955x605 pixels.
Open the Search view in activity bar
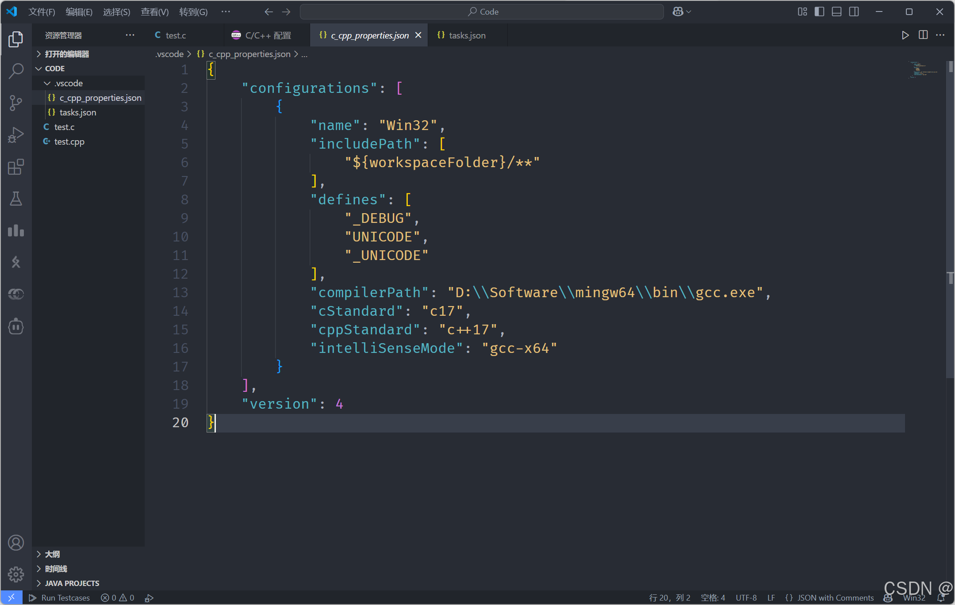pos(16,71)
